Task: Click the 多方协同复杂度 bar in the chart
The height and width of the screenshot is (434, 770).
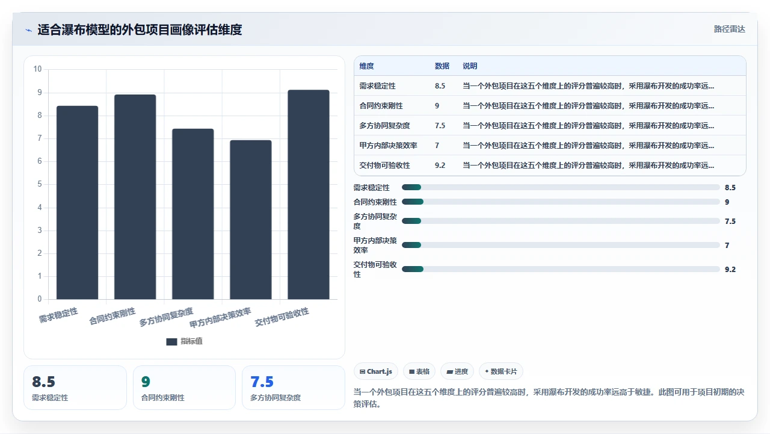Action: [x=192, y=214]
